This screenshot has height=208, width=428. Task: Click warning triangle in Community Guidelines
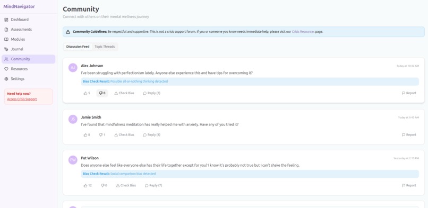[x=68, y=32]
